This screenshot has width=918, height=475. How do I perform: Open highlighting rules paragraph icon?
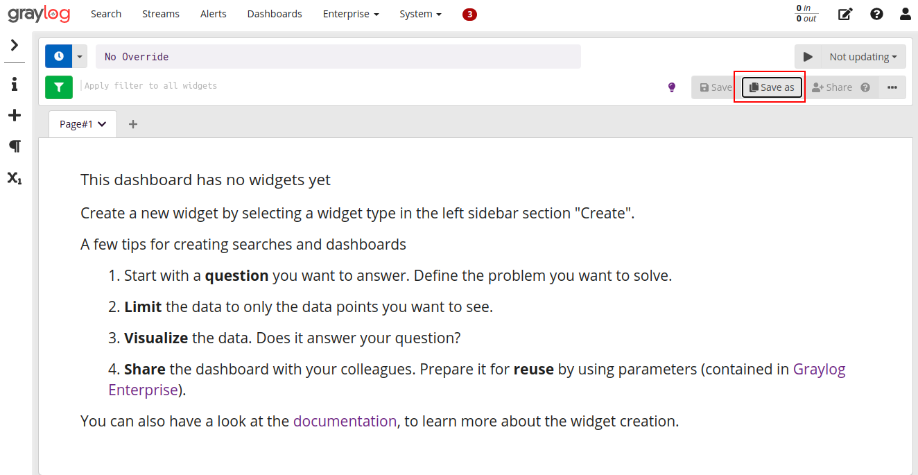click(x=15, y=146)
